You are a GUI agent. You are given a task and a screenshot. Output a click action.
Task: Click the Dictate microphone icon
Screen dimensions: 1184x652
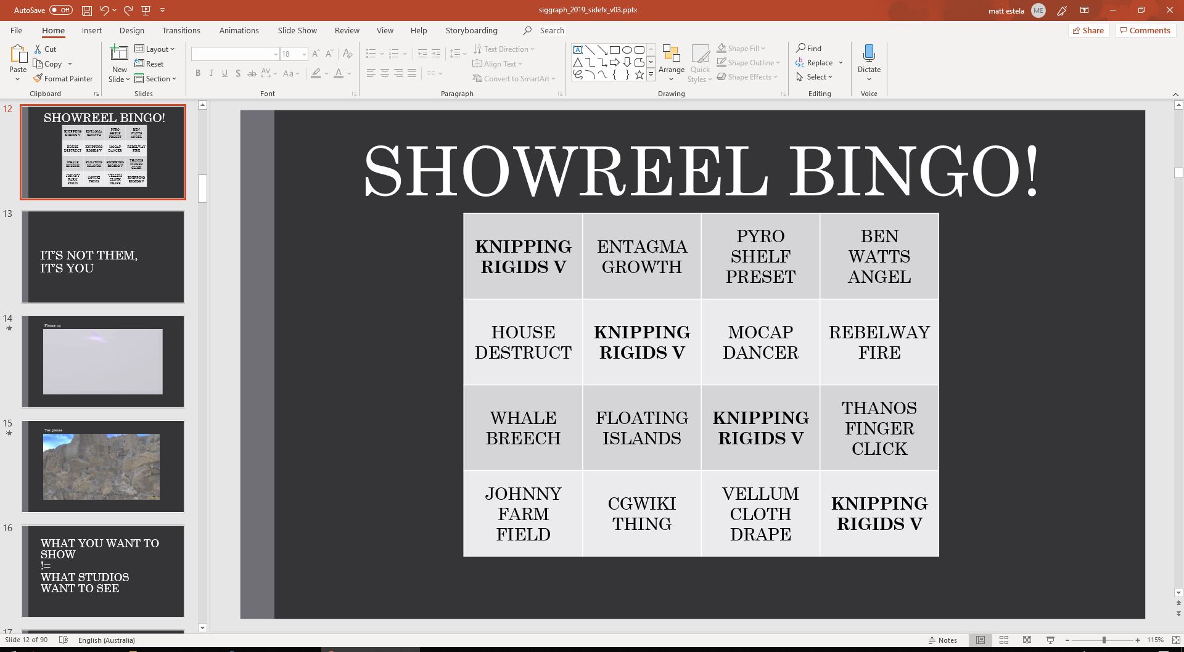pyautogui.click(x=869, y=54)
